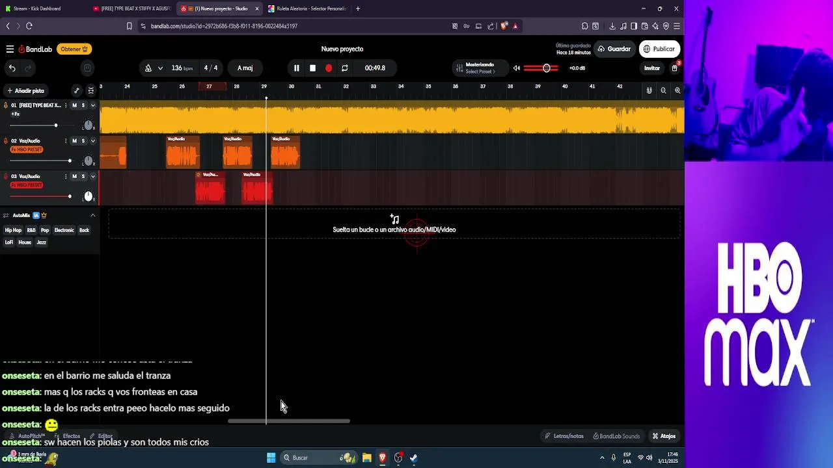This screenshot has width=833, height=468.
Task: Select the Electronic AutoMix genre
Action: (64, 230)
